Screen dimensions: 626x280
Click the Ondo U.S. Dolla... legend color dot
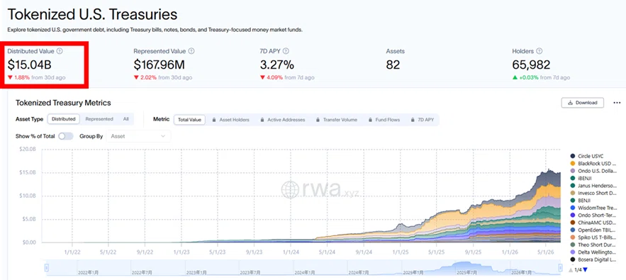573,171
